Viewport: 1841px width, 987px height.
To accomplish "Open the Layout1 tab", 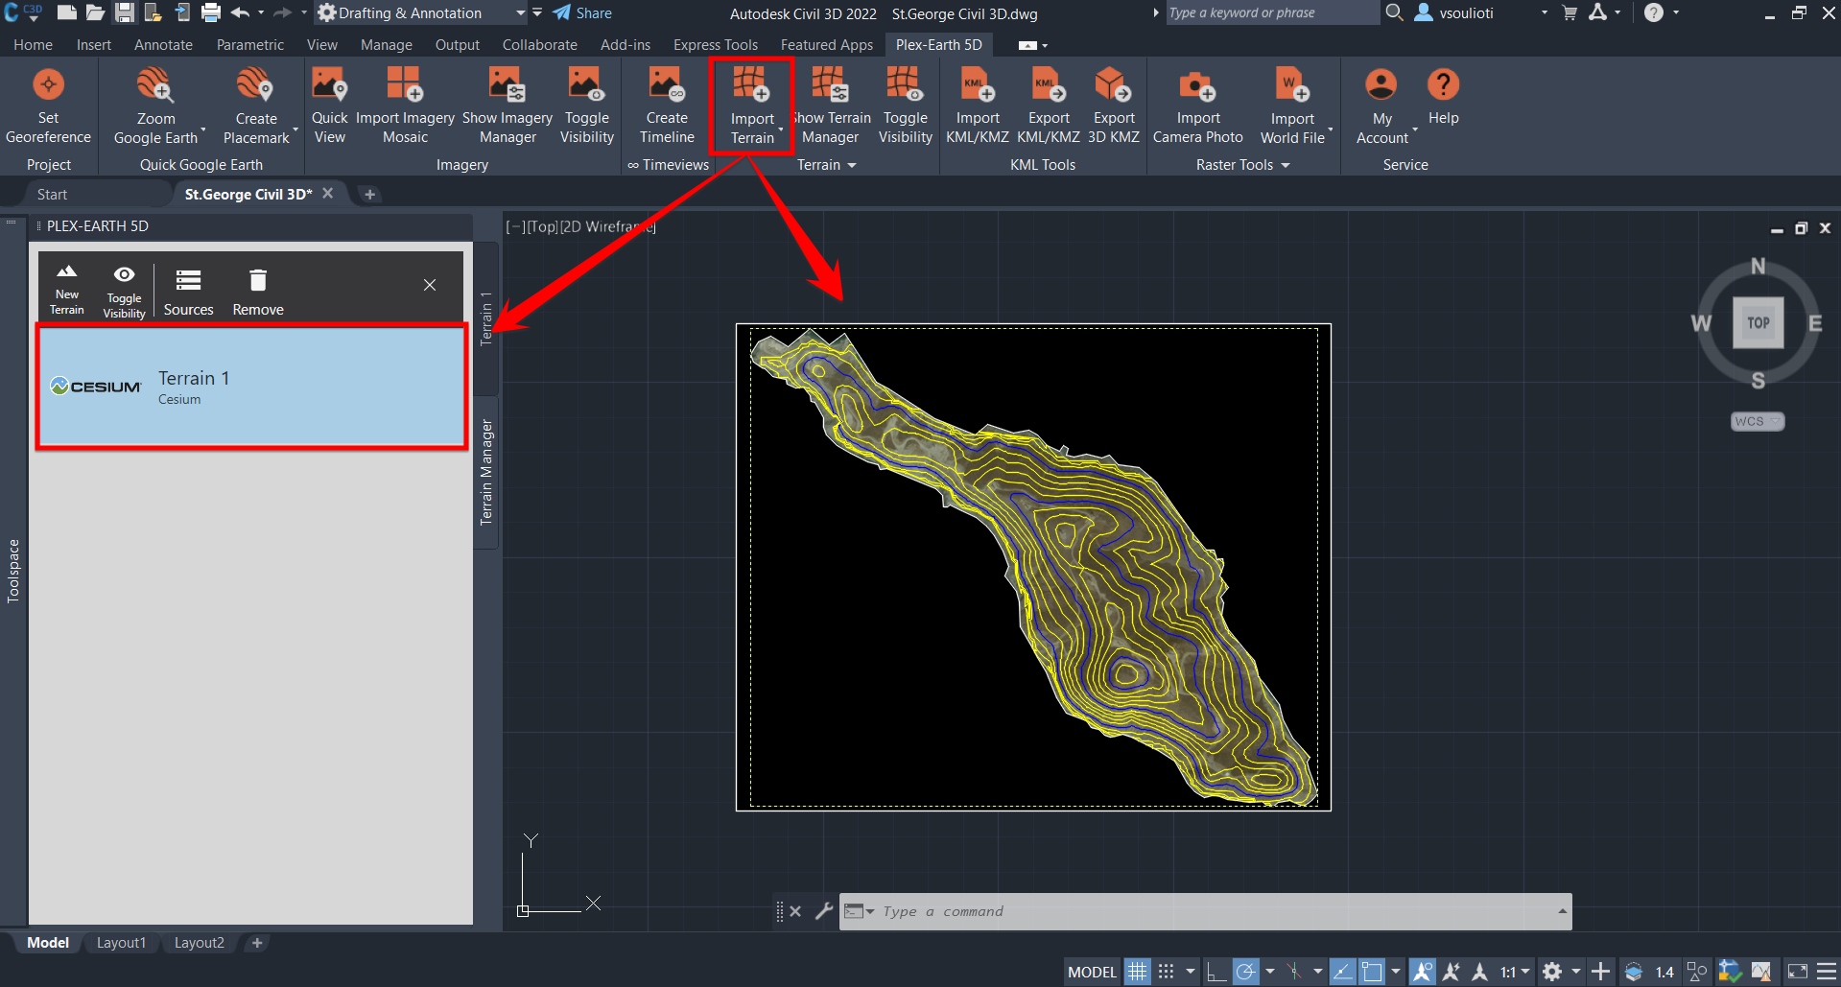I will [121, 942].
